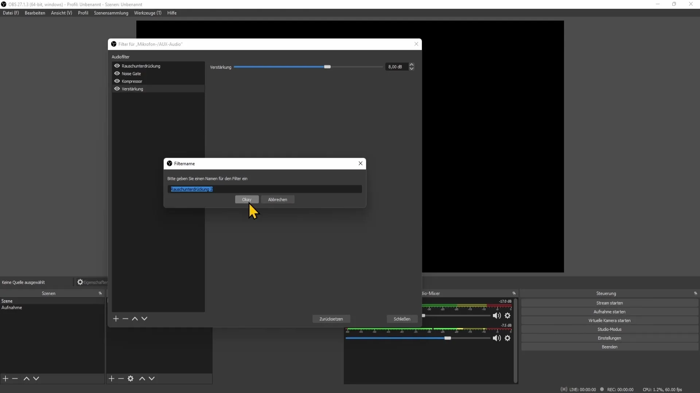Click Aufnahme starten
Screen dimensions: 700x393
[x=610, y=312]
